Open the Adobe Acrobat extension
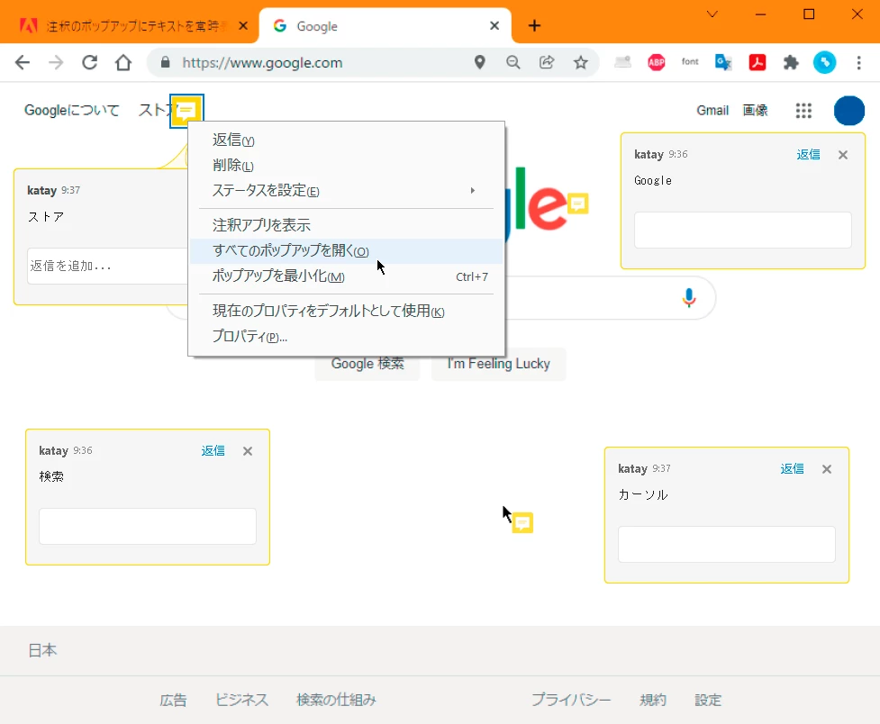The height and width of the screenshot is (724, 880). [758, 62]
